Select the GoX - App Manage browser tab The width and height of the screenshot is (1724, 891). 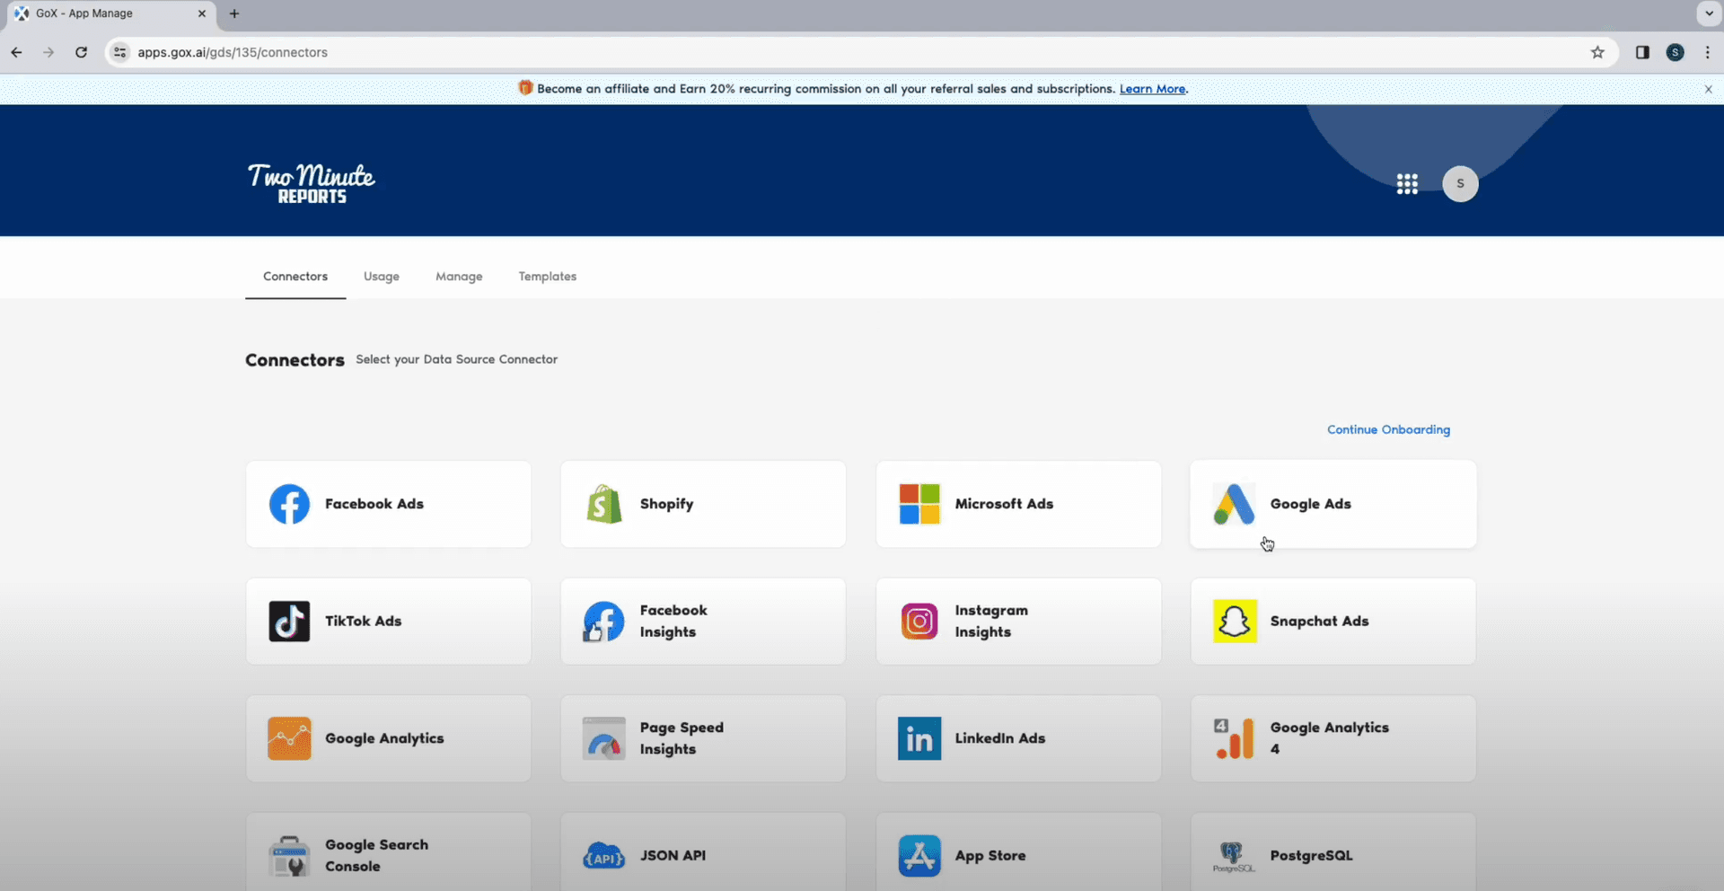[110, 14]
